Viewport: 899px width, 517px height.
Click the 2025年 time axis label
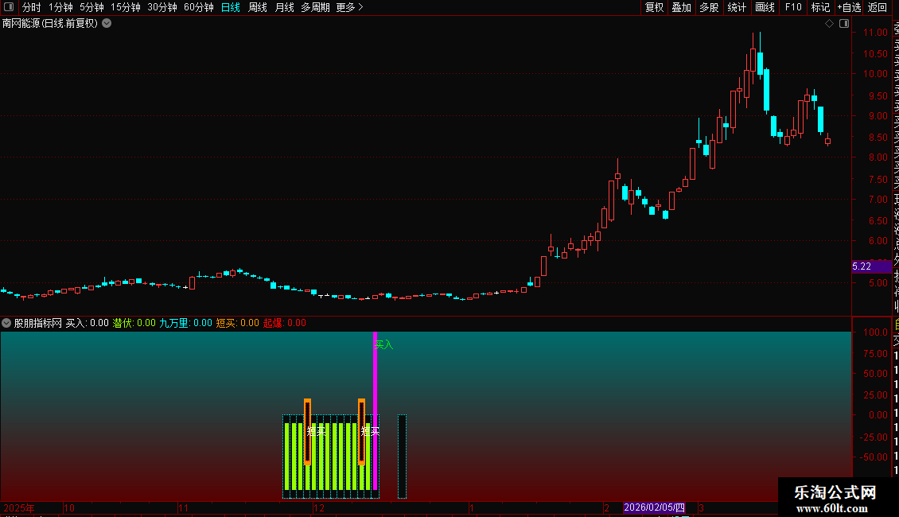(19, 507)
